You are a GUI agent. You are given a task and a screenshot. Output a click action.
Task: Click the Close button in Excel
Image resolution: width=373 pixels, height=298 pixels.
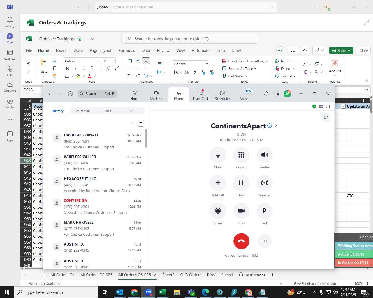[364, 50]
